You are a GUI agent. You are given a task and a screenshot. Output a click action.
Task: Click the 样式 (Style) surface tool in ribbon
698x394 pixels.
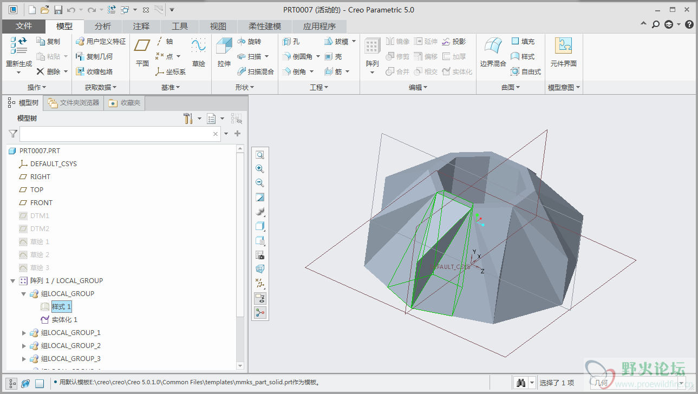pyautogui.click(x=523, y=56)
